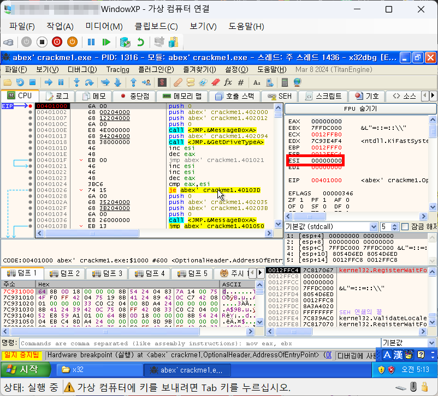Toggle the red breakpoint at 00401000
The height and width of the screenshot is (396, 438).
(30, 106)
